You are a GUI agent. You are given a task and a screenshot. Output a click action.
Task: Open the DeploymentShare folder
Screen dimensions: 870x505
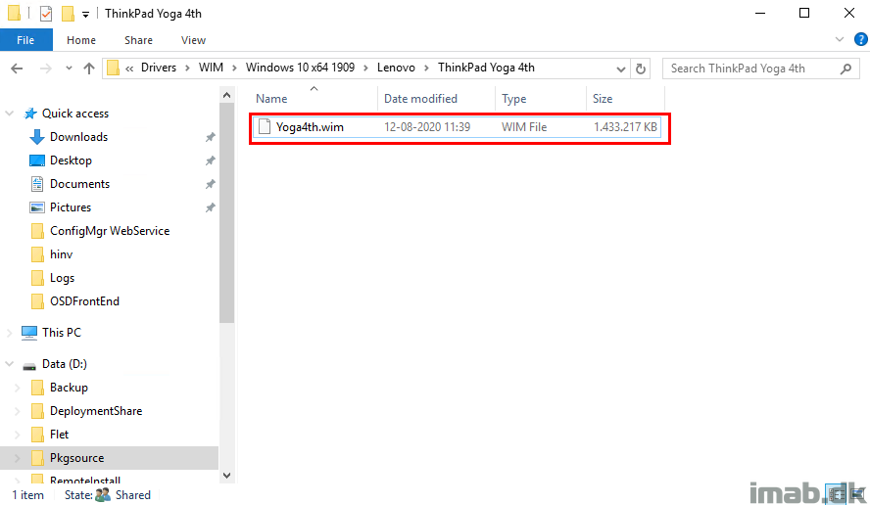[96, 411]
